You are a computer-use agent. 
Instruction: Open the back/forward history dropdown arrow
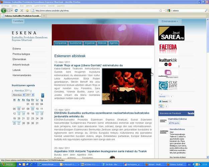coord(12,10)
